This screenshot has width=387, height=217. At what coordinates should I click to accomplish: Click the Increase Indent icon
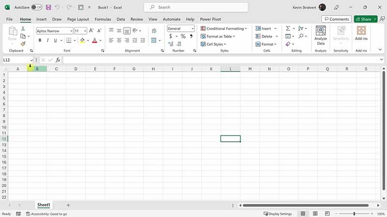143,40
